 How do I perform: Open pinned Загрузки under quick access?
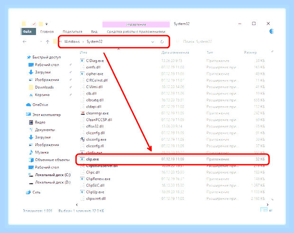(x=43, y=72)
